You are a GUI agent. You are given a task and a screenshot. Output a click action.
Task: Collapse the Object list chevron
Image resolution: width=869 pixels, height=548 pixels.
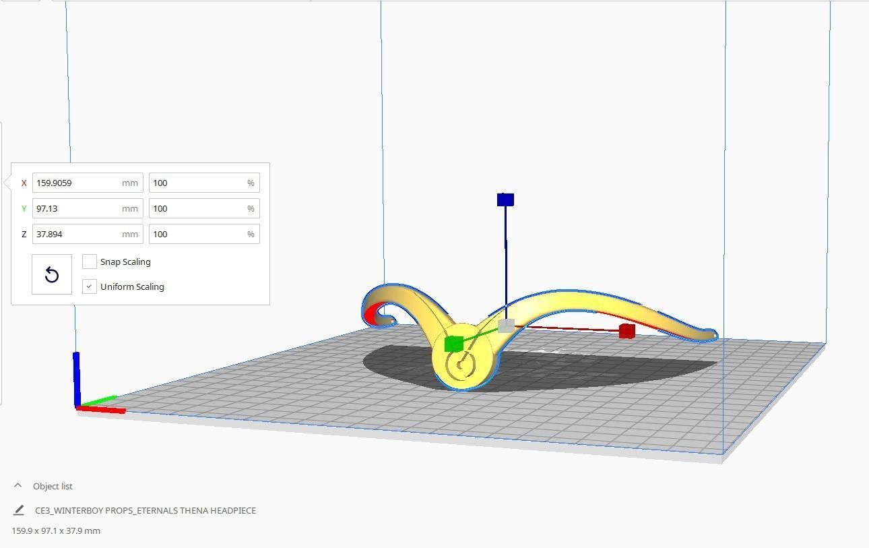click(18, 485)
